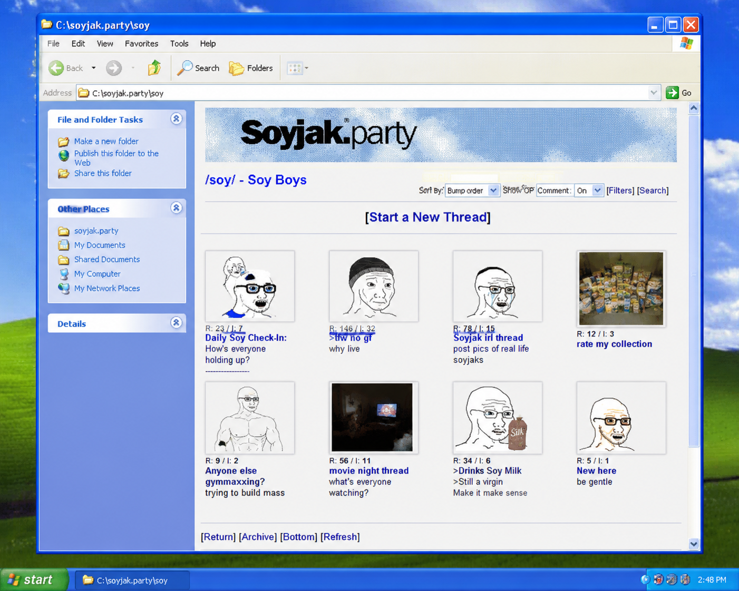Open the Windows Start menu
The height and width of the screenshot is (591, 739).
pos(34,580)
